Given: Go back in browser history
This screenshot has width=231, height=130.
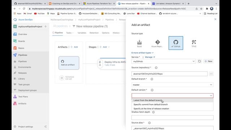Looking at the screenshot, I should tap(14, 9).
